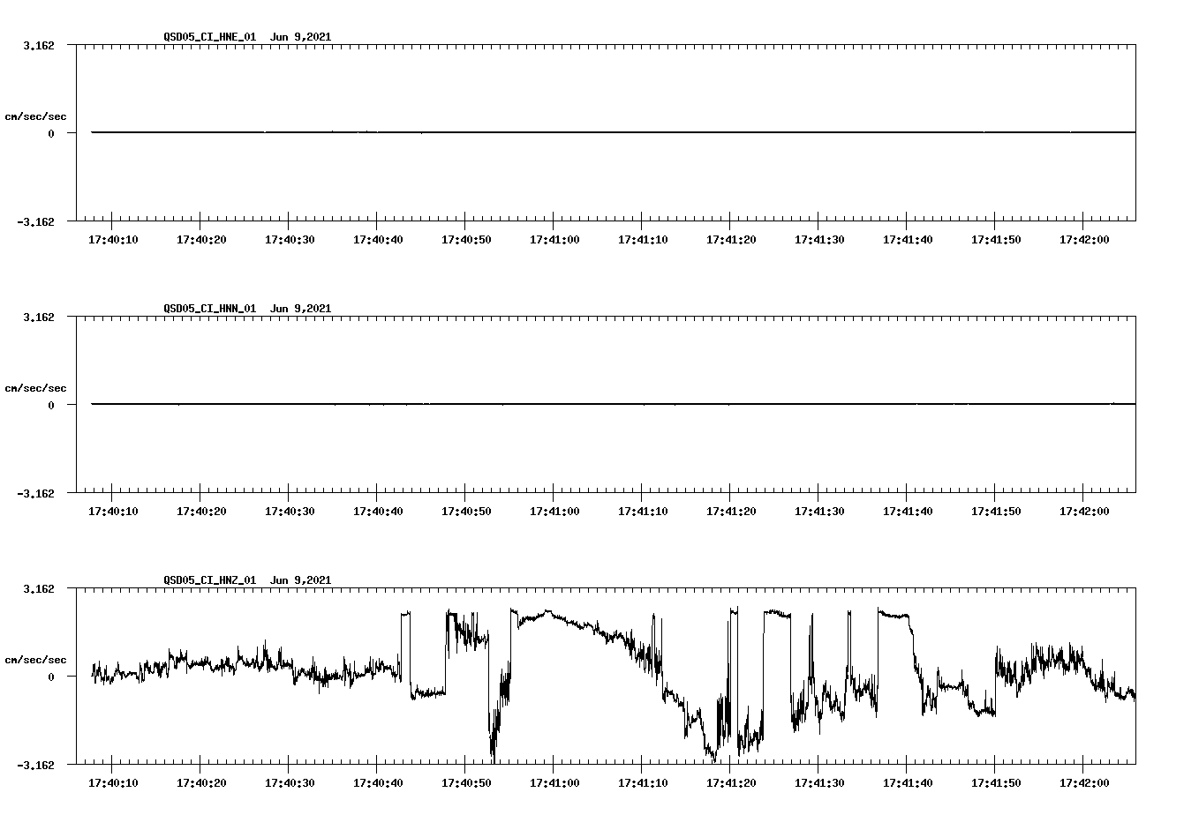The height and width of the screenshot is (815, 1199).
Task: Click the -3.162 lower limit on HNN plot
Action: click(x=36, y=494)
